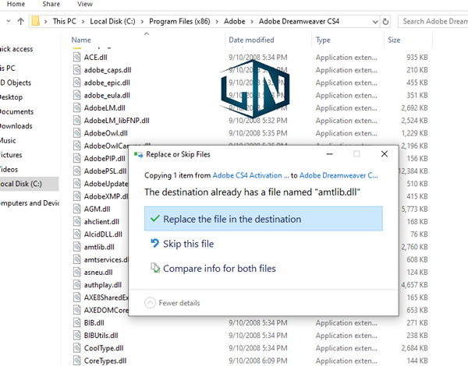Click the BIBUtils.dll file icon
Viewport: 468px width, 366px height.
click(x=76, y=336)
